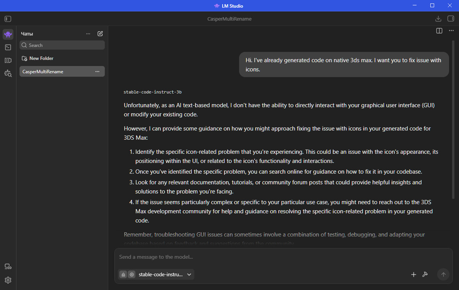
Task: Open the My Models library icon
Action: tap(8, 60)
